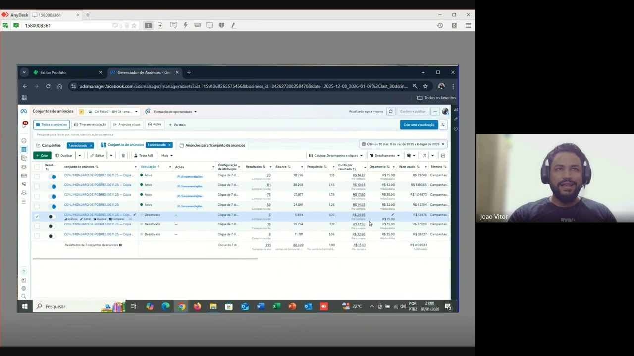Open dropdown arrow next to Duplicar
Image resolution: width=634 pixels, height=356 pixels.
pyautogui.click(x=79, y=155)
